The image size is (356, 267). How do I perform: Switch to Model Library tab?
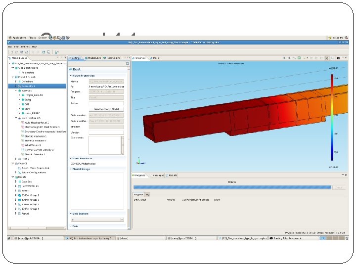tap(93, 58)
